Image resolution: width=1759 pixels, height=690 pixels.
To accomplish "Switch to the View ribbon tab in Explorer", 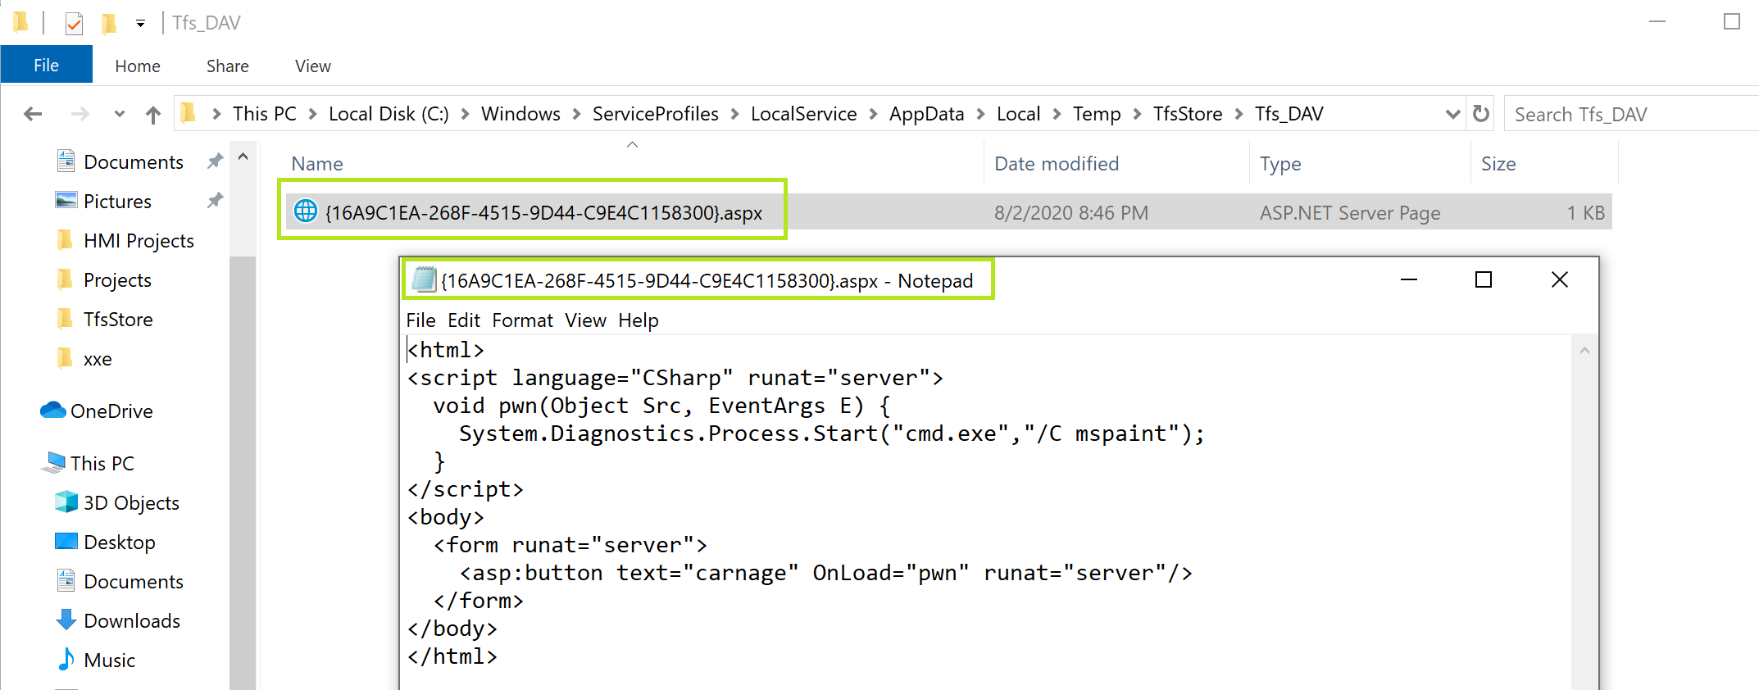I will click(313, 66).
